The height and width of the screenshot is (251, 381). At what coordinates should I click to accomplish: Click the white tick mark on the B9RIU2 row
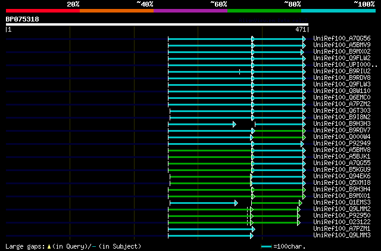point(239,72)
